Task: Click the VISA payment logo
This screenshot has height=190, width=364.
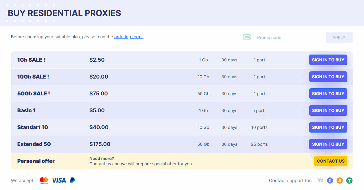Action: (x=59, y=180)
